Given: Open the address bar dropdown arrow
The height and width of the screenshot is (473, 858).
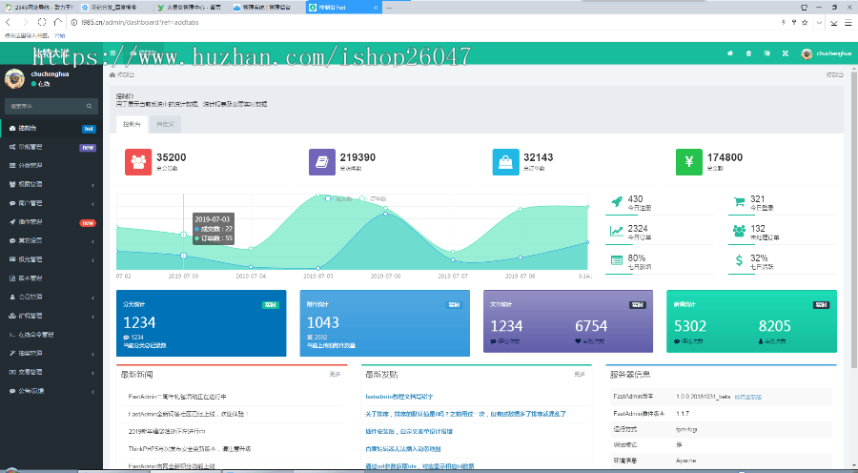Looking at the screenshot, I should click(x=819, y=23).
